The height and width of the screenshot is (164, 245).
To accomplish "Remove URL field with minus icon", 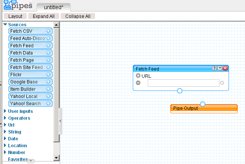I will [138, 83].
